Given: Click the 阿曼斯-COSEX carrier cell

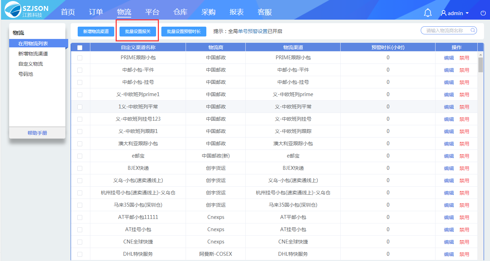Looking at the screenshot, I should coord(216,254).
